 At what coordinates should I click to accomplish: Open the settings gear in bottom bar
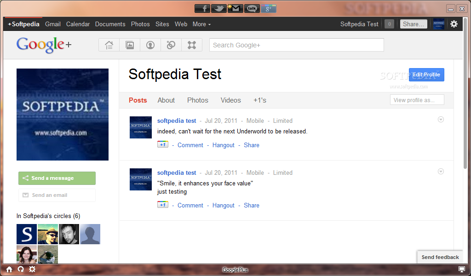32,269
